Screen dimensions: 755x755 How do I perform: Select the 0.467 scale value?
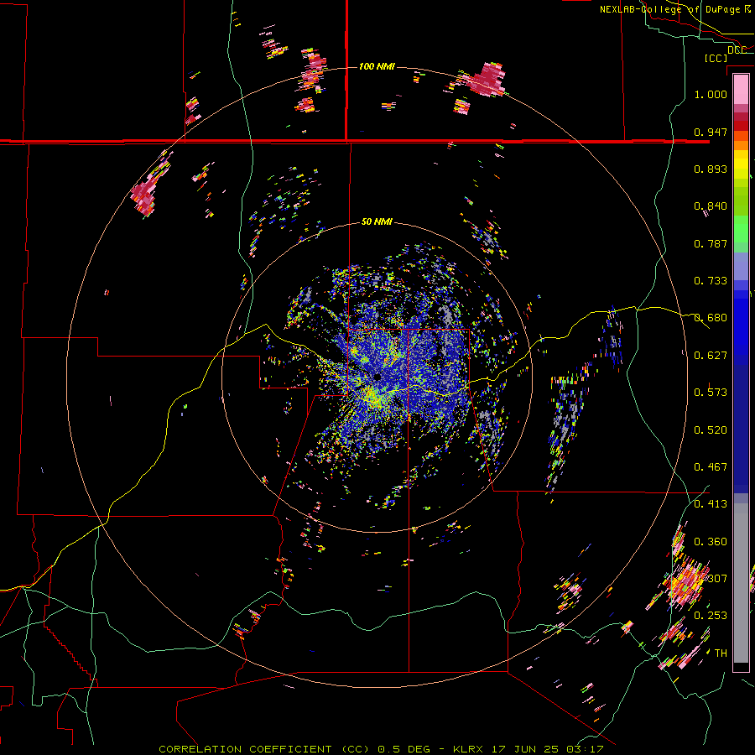pos(711,467)
